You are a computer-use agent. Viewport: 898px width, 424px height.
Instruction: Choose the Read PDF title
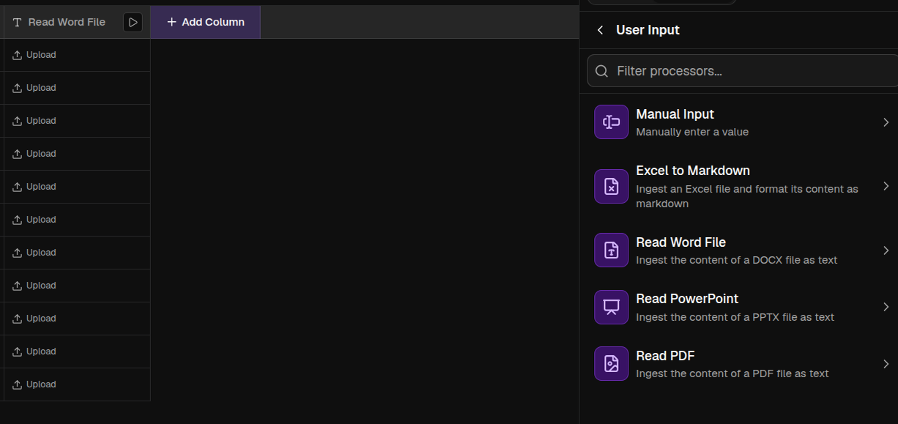[x=665, y=356]
